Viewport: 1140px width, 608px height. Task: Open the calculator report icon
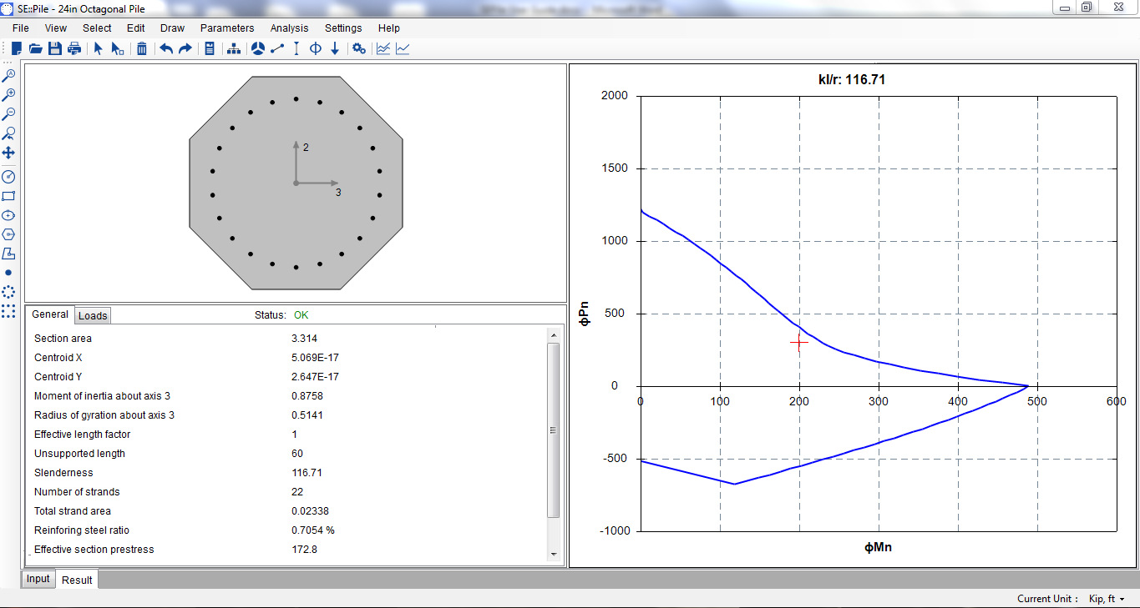[210, 48]
